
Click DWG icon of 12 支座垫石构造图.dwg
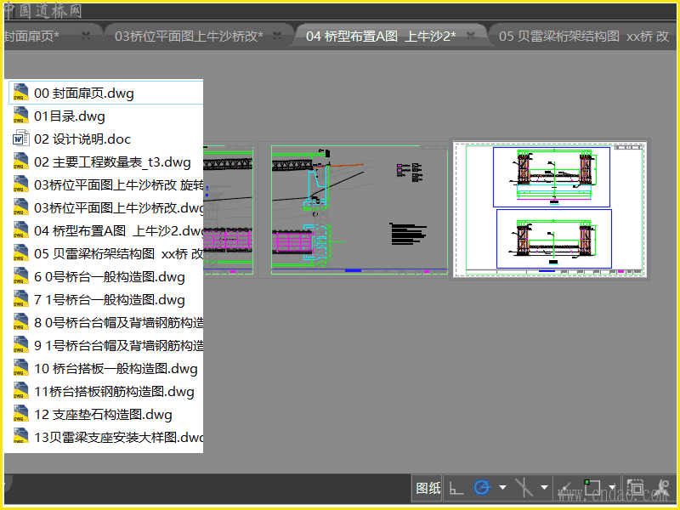[x=20, y=414]
